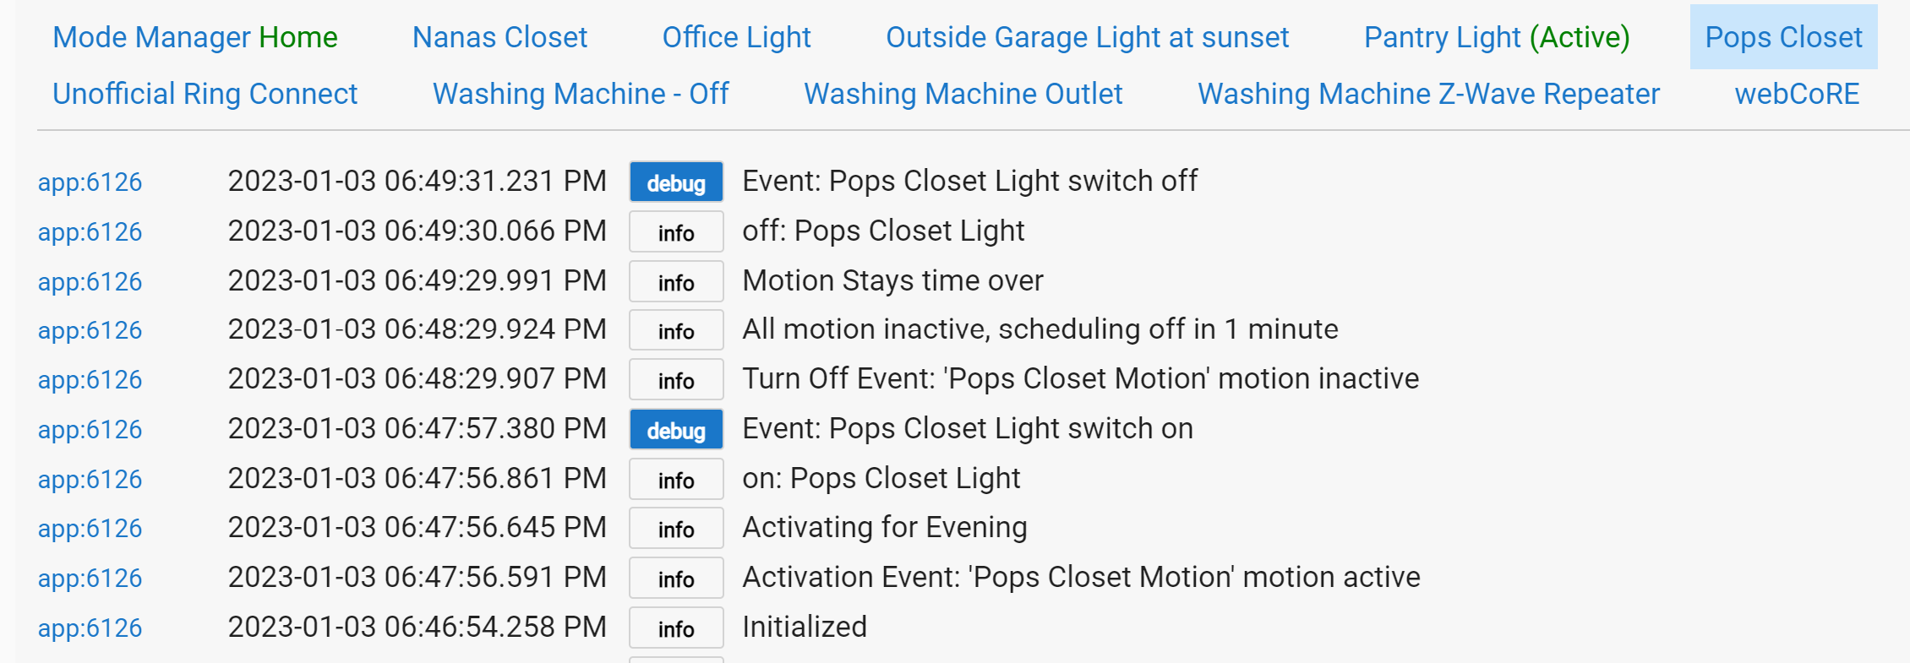The image size is (1910, 663).
Task: Click info badge next to Initialized
Action: coord(676,628)
